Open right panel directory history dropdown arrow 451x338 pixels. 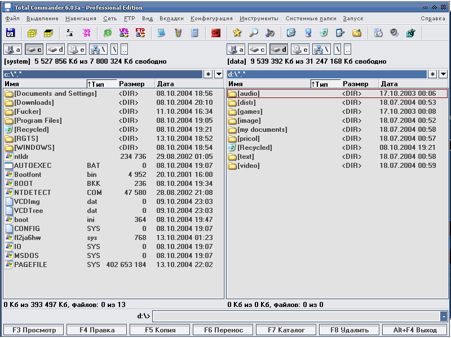[443, 74]
